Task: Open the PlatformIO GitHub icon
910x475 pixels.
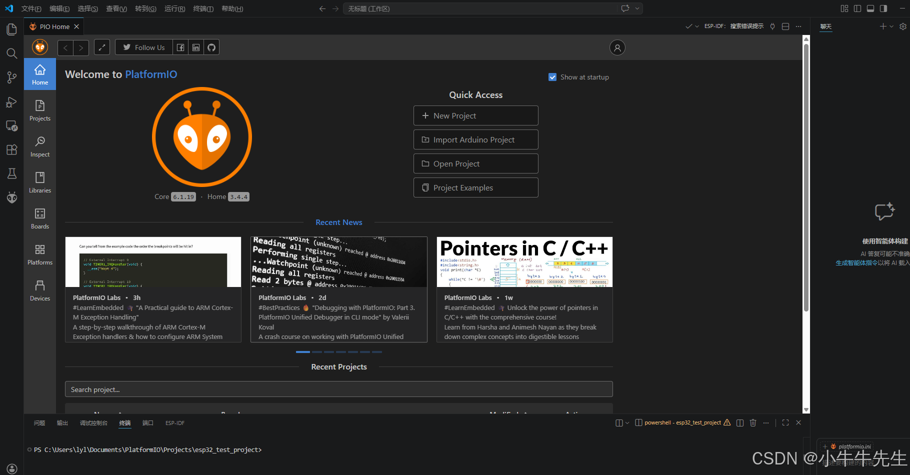Action: tap(211, 47)
